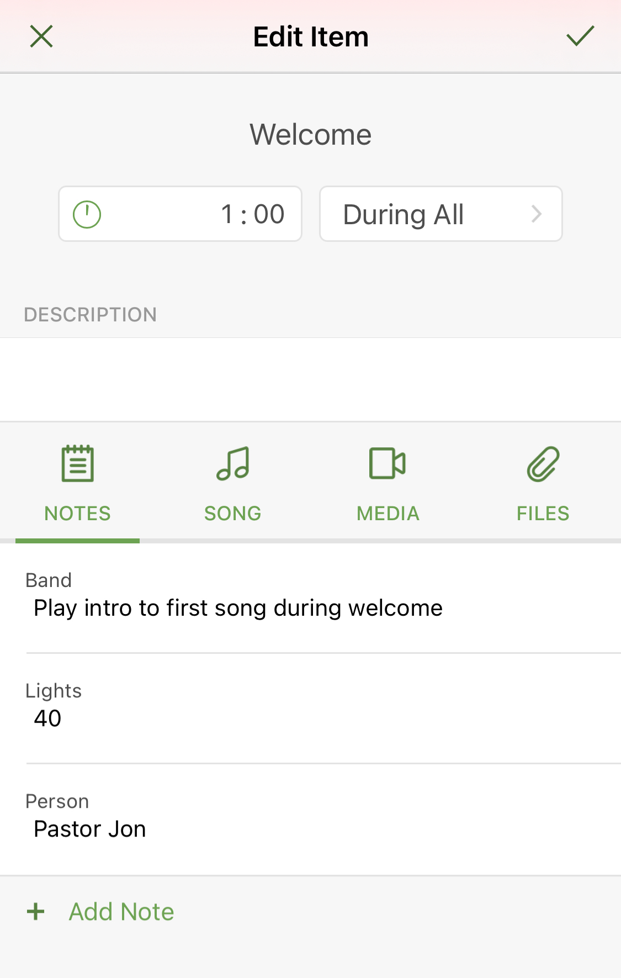The width and height of the screenshot is (621, 978).
Task: Tap the Add Note link
Action: (x=121, y=911)
